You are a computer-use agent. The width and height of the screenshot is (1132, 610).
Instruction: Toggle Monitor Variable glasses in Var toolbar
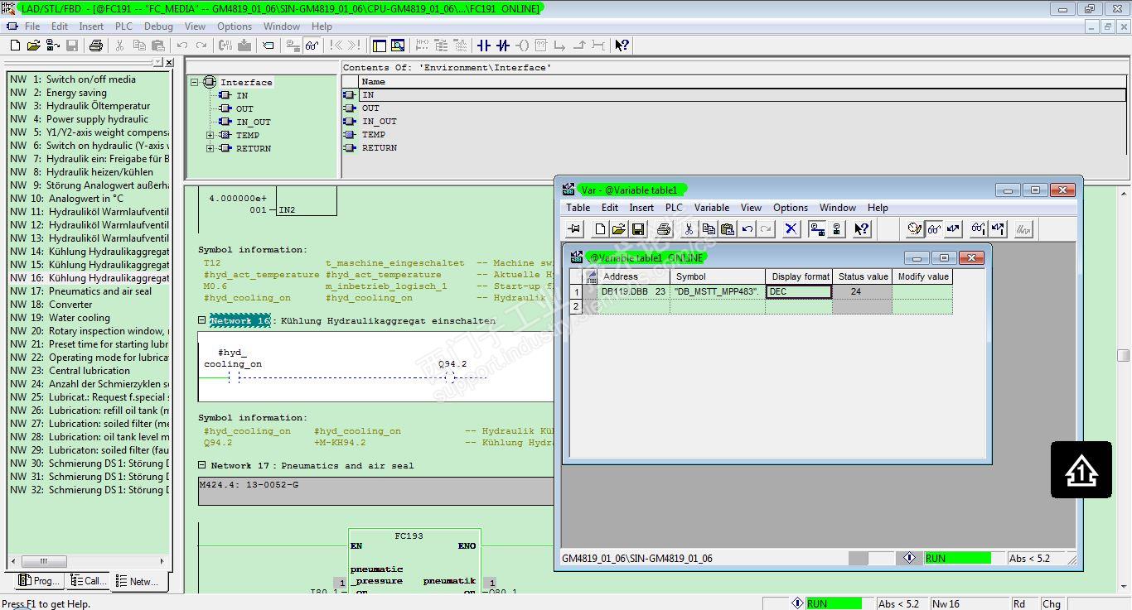coord(934,229)
